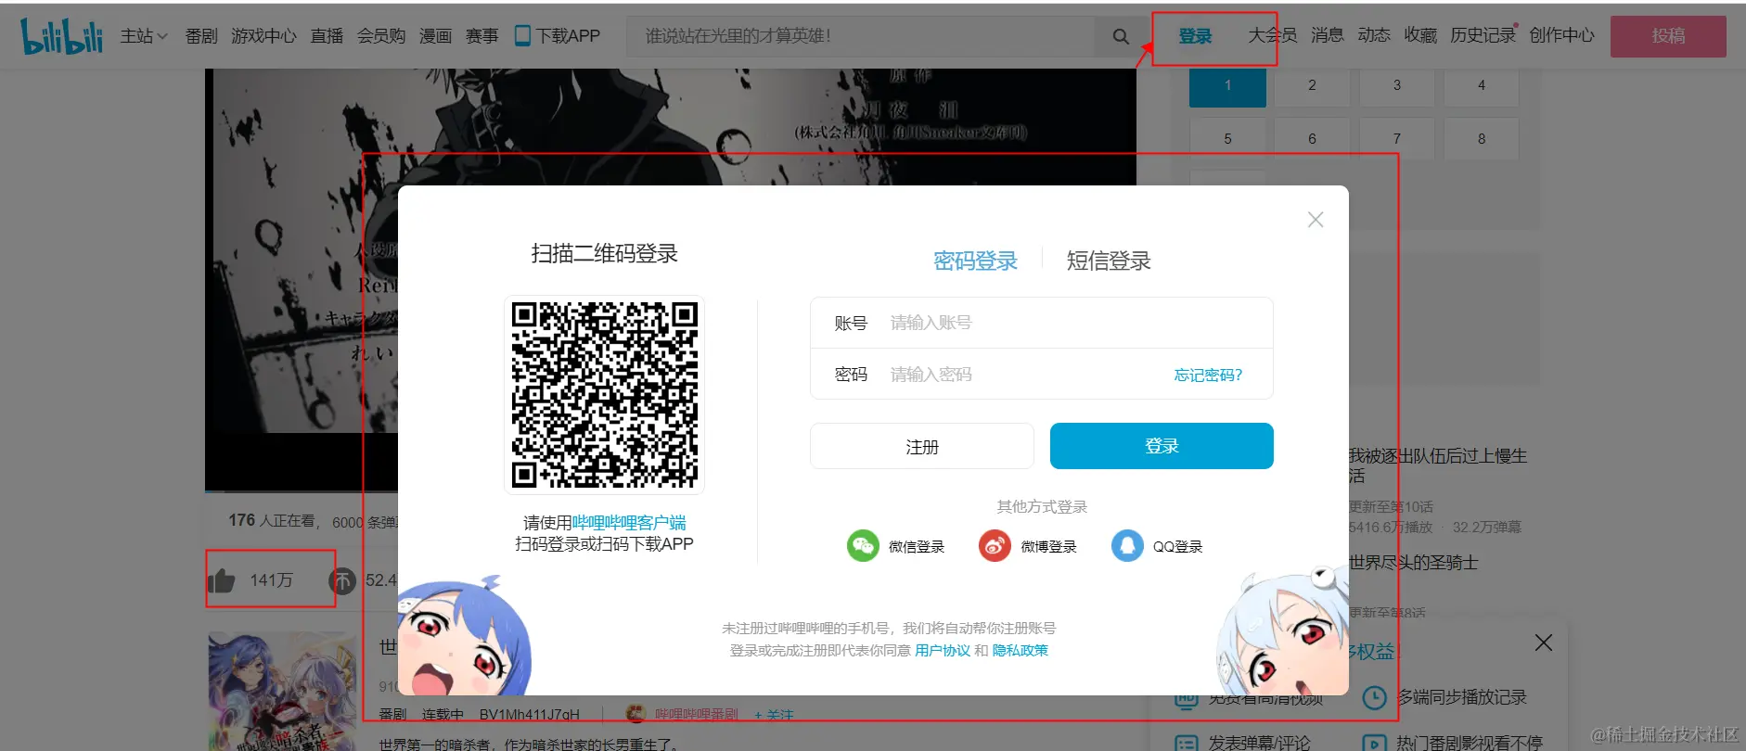This screenshot has width=1746, height=751.
Task: Select episode 2 button
Action: tap(1312, 86)
